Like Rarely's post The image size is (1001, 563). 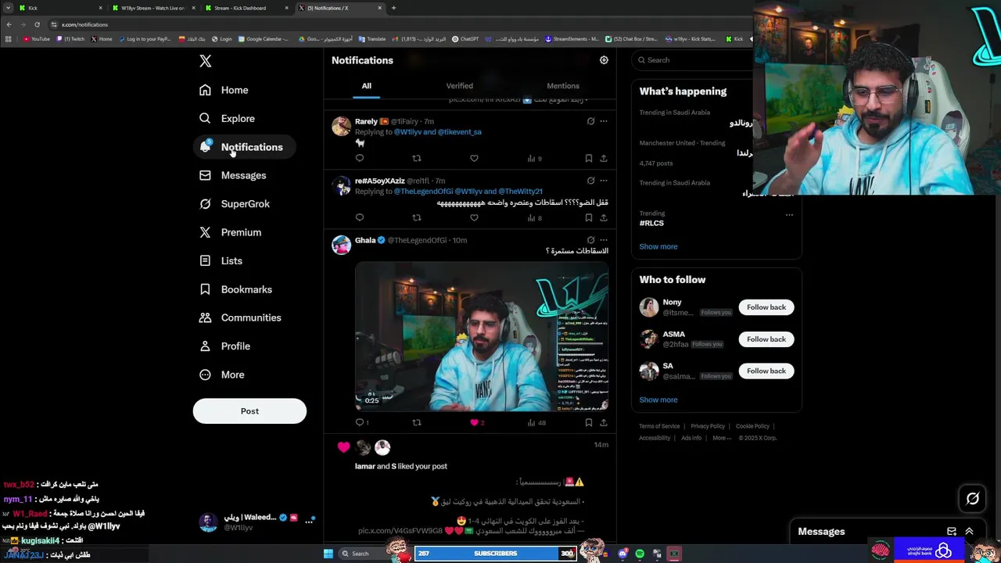click(x=474, y=158)
